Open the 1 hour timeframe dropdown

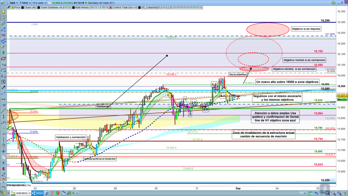[25, 2]
